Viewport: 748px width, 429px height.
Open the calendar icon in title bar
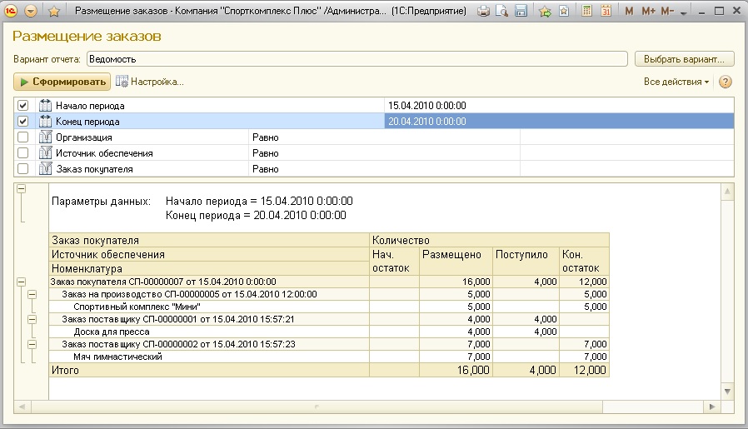606,12
